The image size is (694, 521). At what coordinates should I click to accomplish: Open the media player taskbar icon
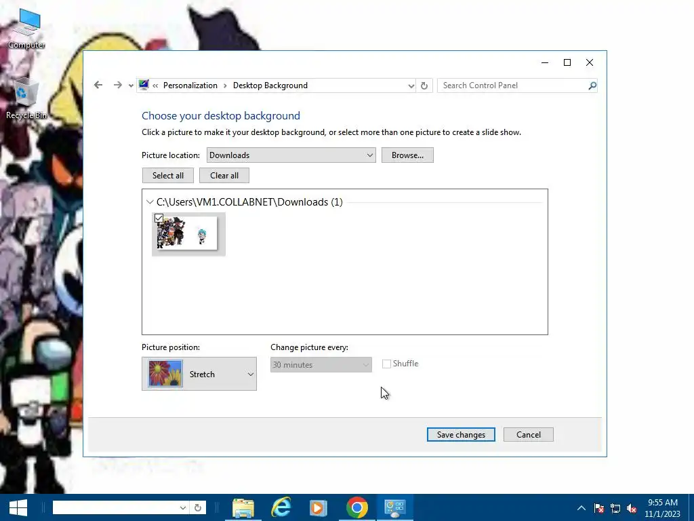coord(319,507)
